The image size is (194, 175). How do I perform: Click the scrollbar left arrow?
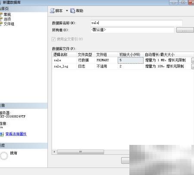[x=54, y=152]
